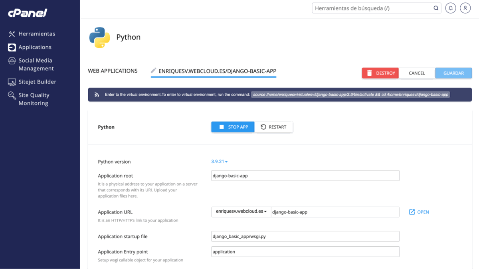Image resolution: width=479 pixels, height=269 pixels.
Task: Click the Site Quality Monitoring magnifier icon
Action: (x=12, y=95)
